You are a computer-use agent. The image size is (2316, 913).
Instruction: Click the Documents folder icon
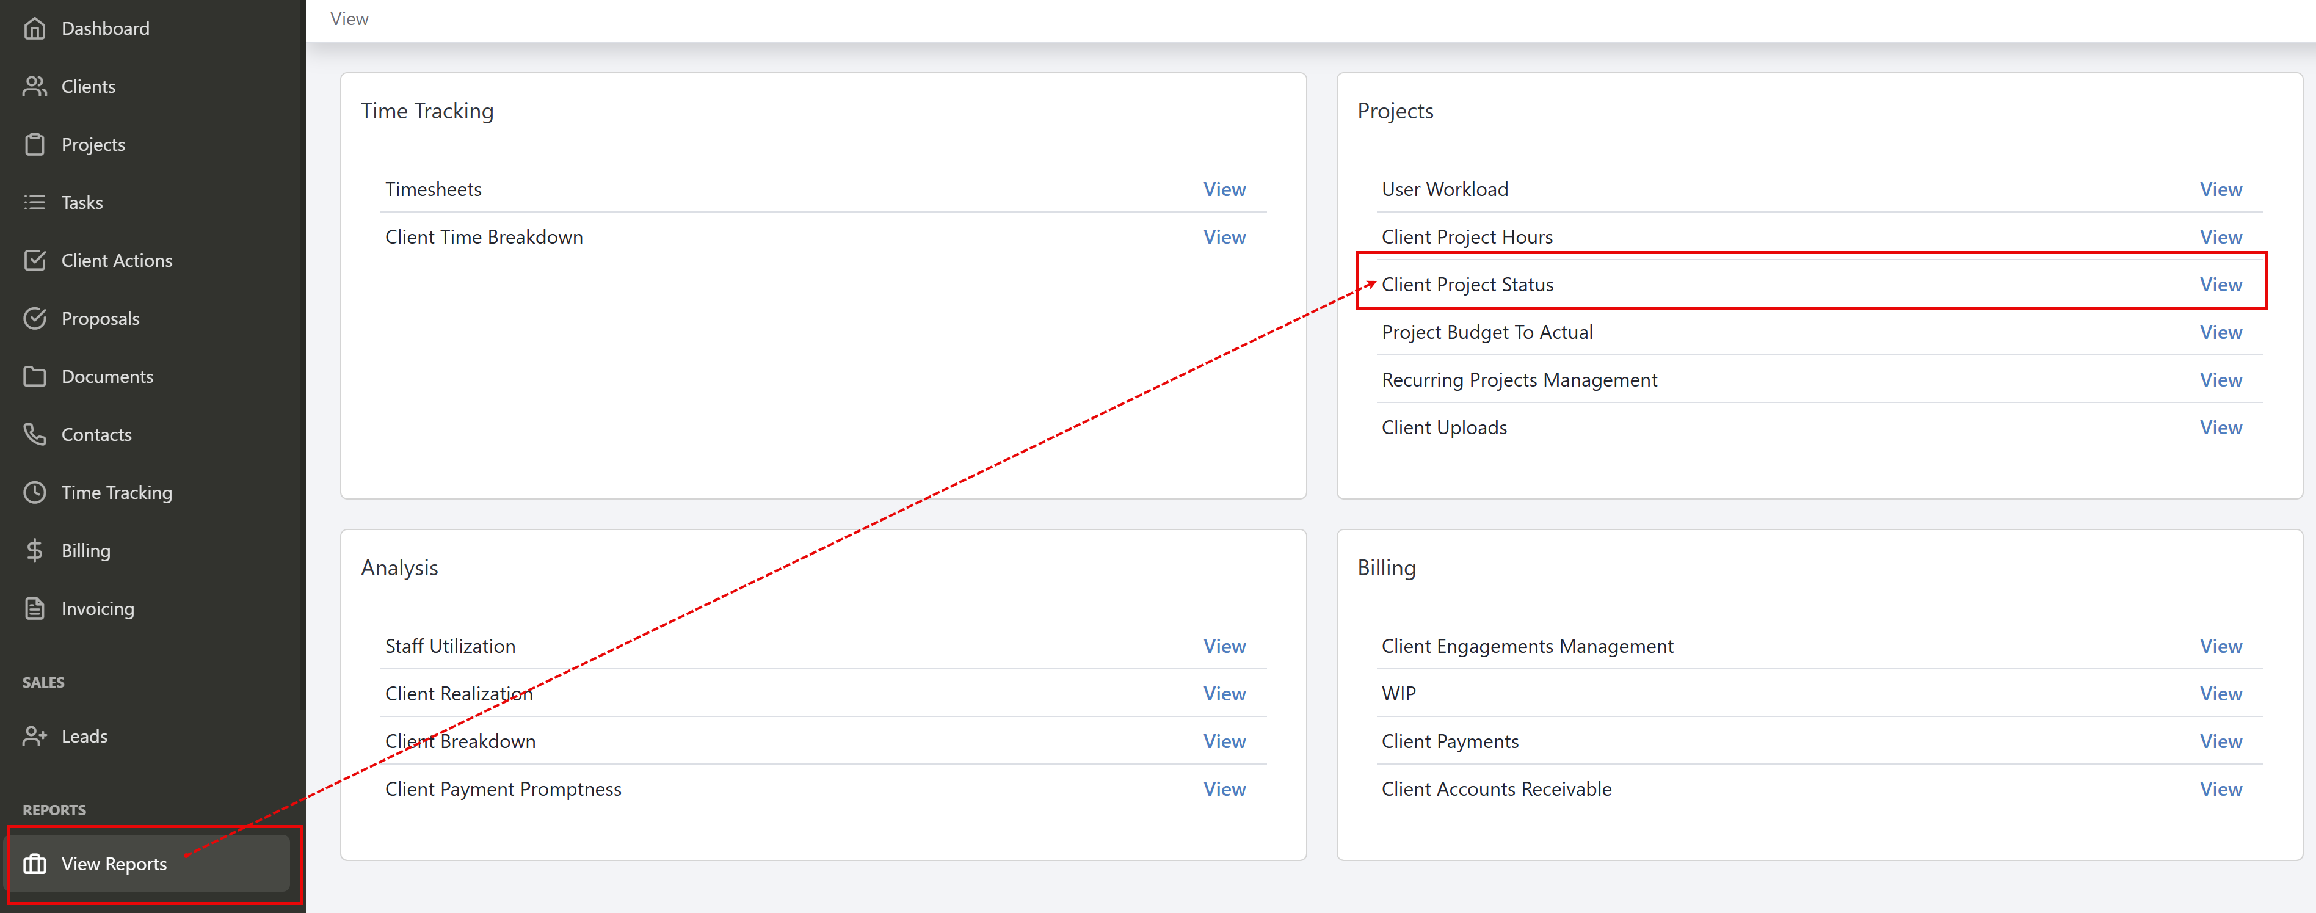35,376
